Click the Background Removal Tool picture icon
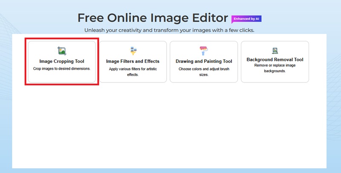The image size is (341, 173). 275,51
